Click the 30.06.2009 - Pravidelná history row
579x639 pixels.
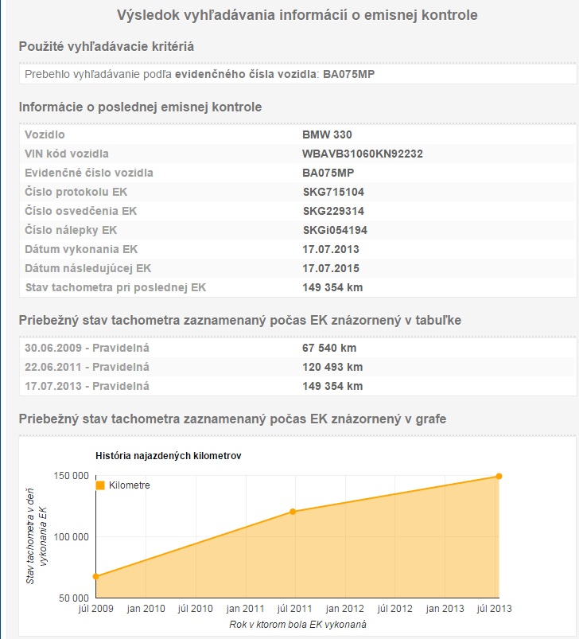87,348
